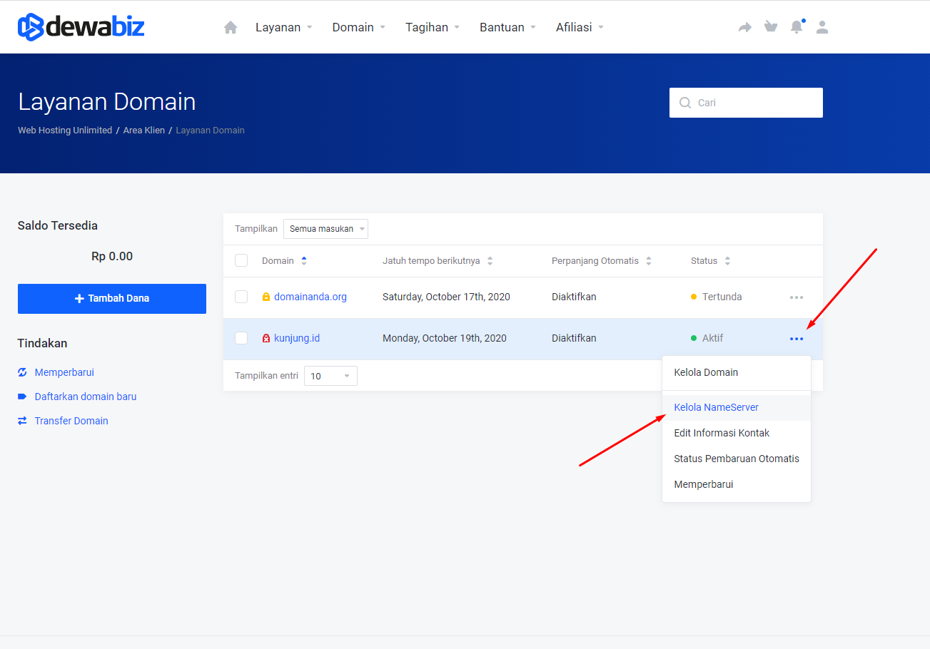The width and height of the screenshot is (930, 649).
Task: Choose Edit Informasi Kontak menu entry
Action: pos(722,433)
